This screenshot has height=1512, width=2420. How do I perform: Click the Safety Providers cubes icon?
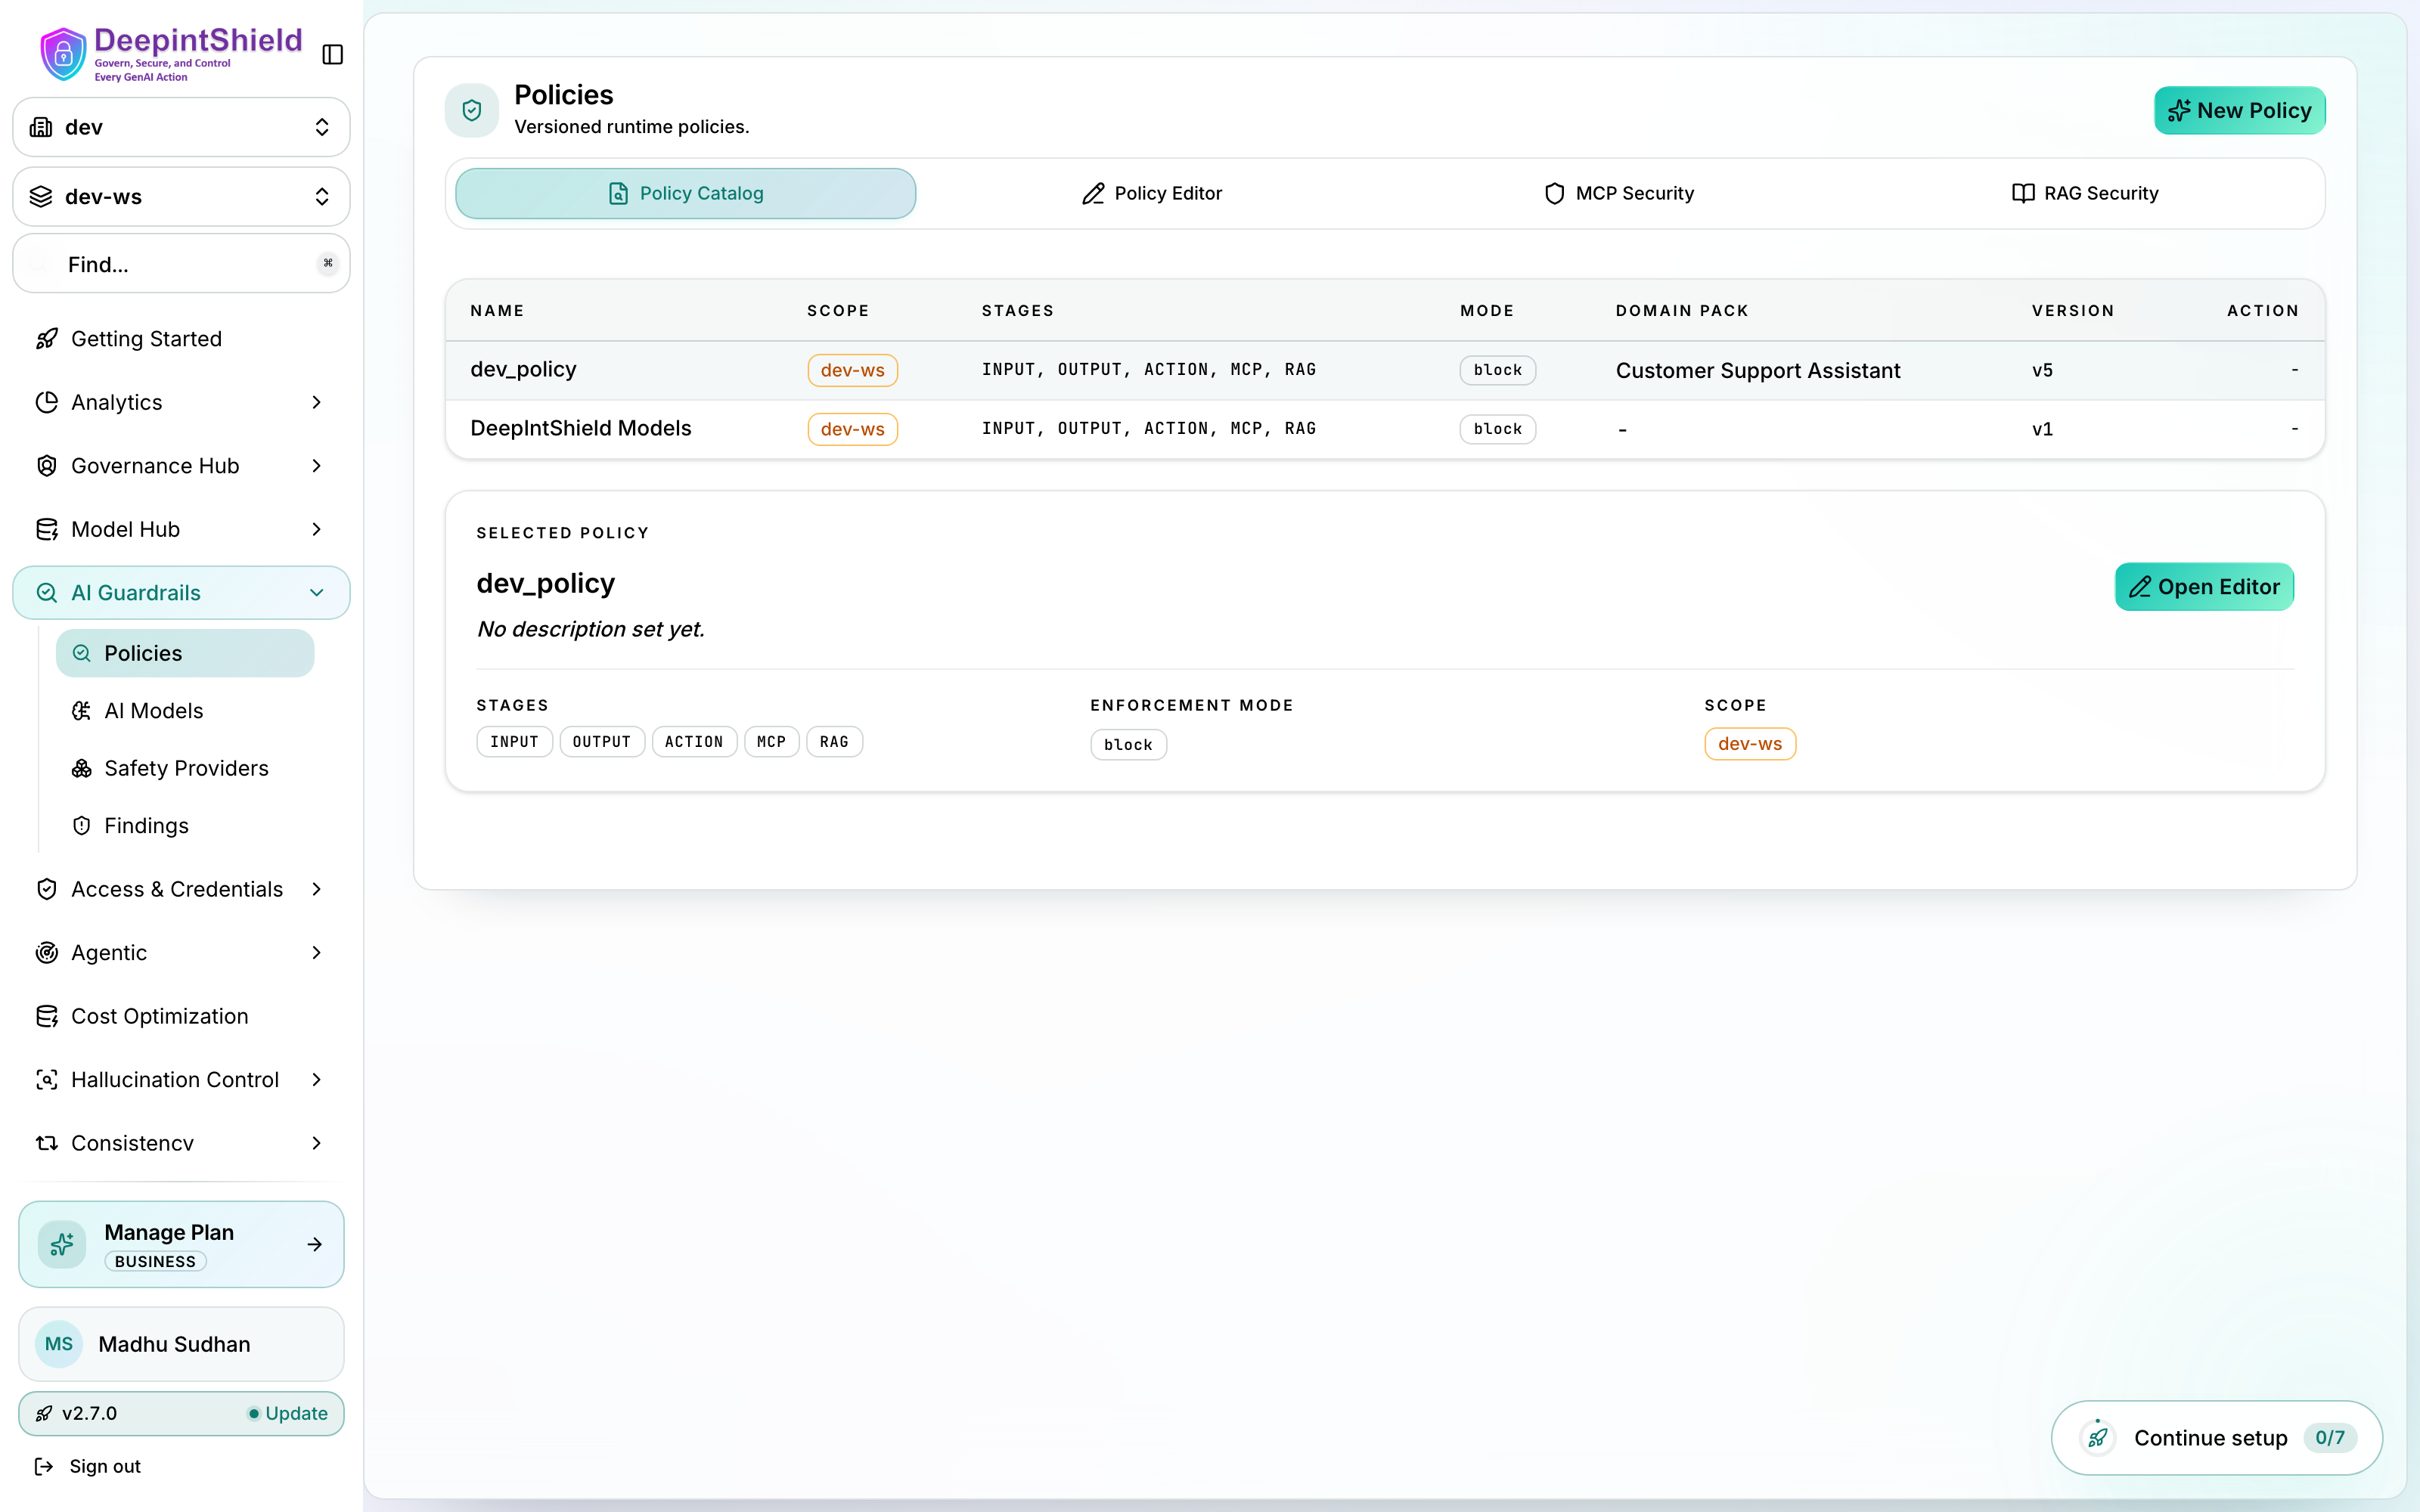82,768
